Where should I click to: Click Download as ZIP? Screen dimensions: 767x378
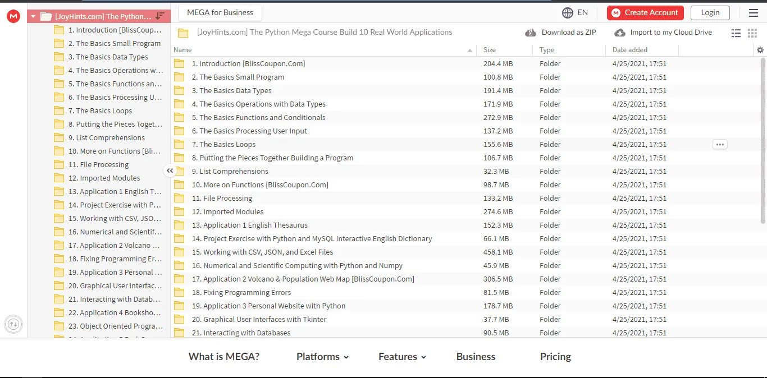click(x=560, y=33)
